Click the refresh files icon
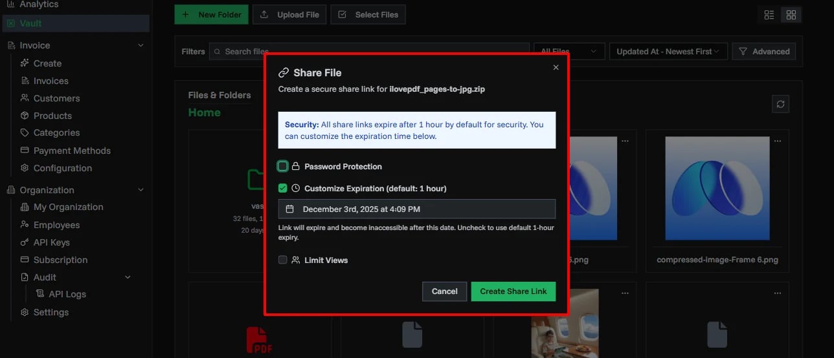Screen dimensions: 834x358 (x=780, y=104)
